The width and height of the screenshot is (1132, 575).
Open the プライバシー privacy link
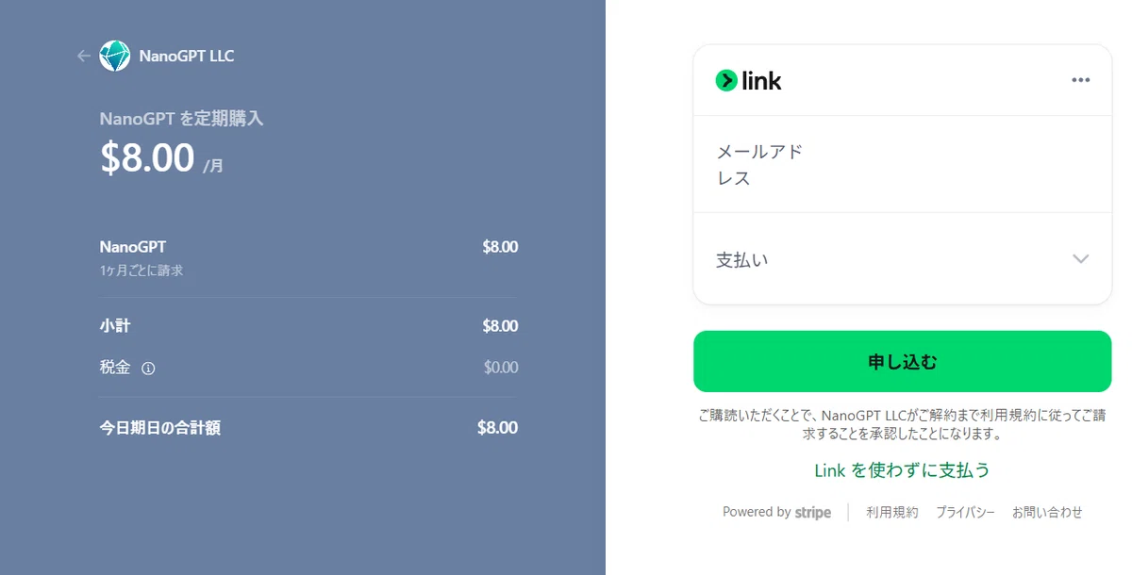[965, 513]
